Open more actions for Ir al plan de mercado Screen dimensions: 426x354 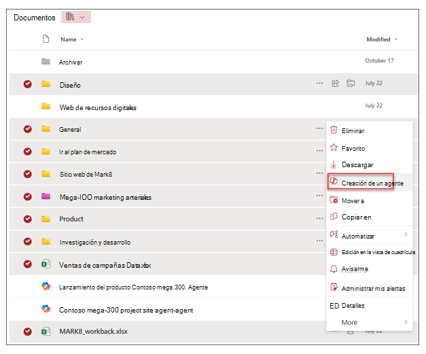pos(319,151)
